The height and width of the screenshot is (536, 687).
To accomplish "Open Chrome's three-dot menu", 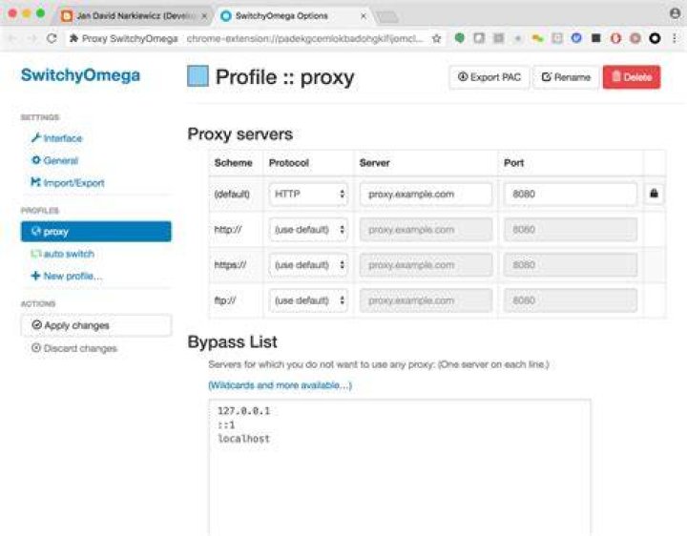I will click(x=675, y=38).
